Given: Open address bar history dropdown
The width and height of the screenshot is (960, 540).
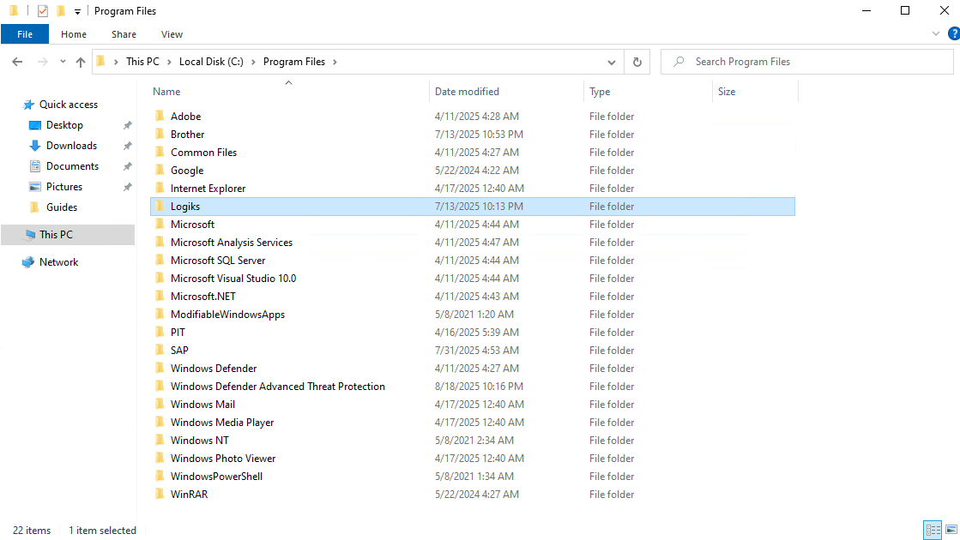Looking at the screenshot, I should click(x=611, y=62).
